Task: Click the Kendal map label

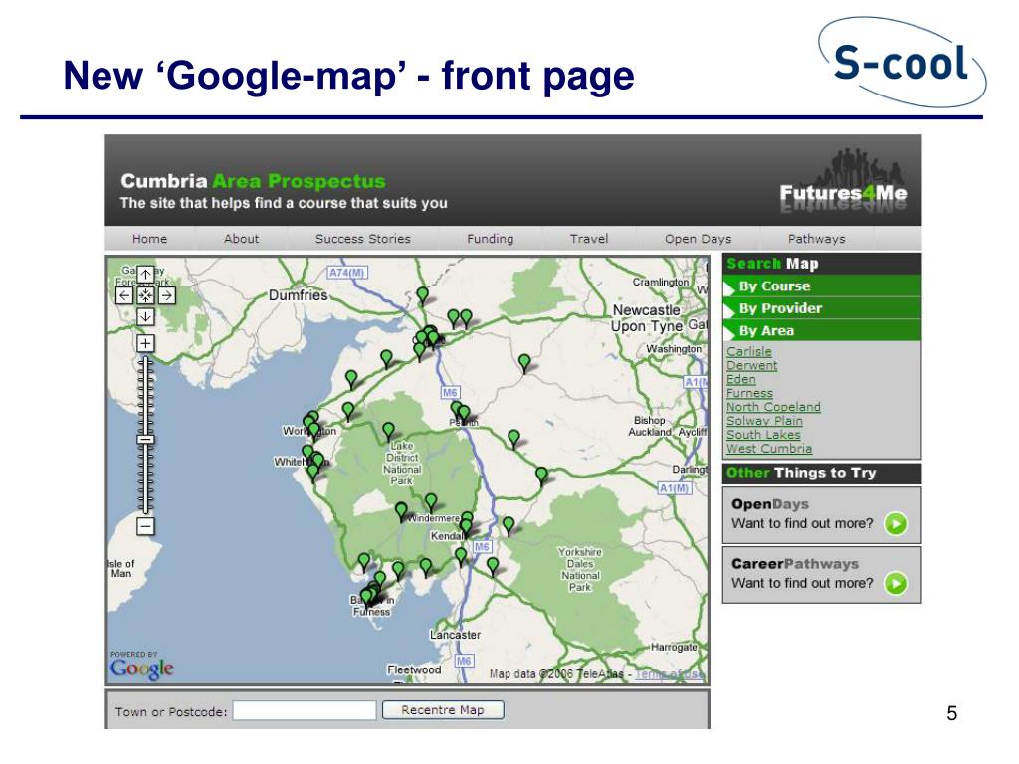Action: tap(447, 536)
